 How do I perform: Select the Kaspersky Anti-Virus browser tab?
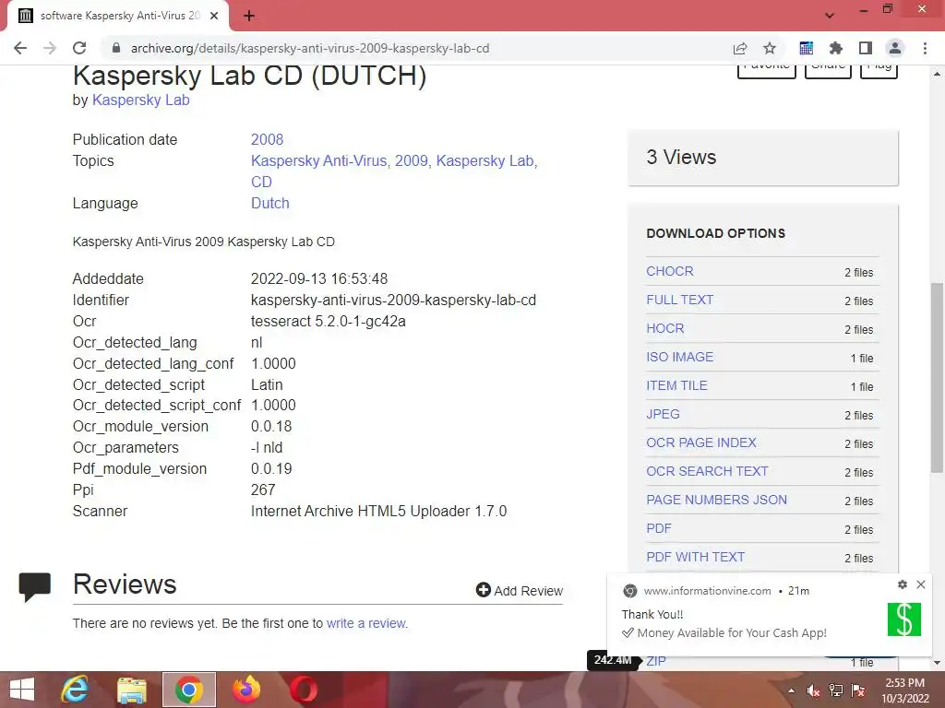119,16
